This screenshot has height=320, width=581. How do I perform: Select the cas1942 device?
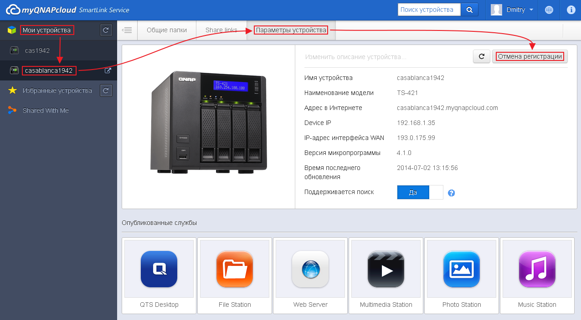58,50
